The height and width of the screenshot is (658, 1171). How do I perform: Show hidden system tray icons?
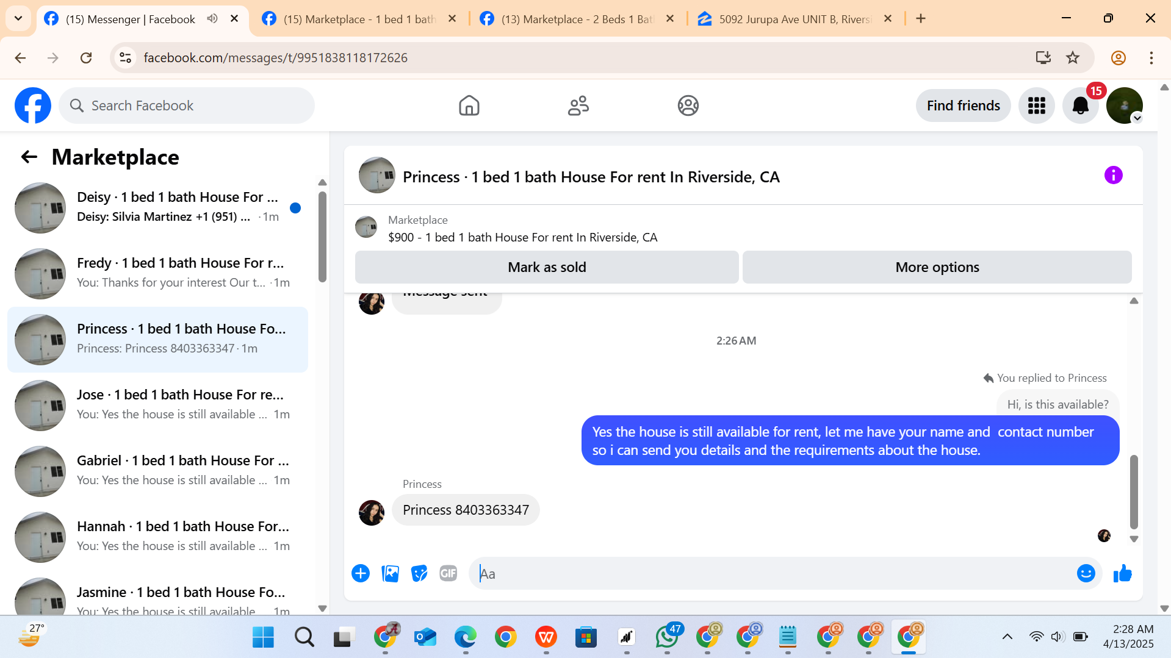tap(1007, 637)
